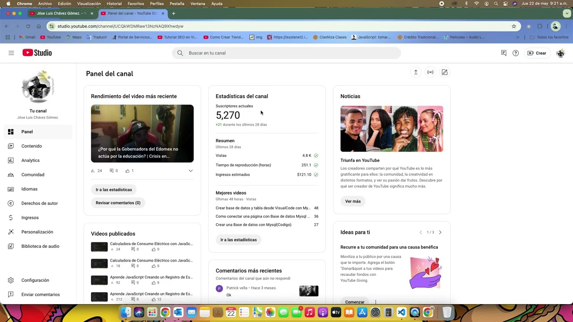Click the Ingresos estimados $121.10 row
573x322 pixels.
(x=267, y=174)
